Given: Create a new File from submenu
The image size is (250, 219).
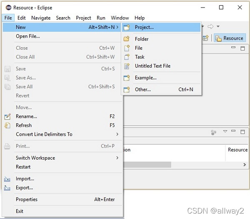Looking at the screenshot, I should tap(161, 48).
